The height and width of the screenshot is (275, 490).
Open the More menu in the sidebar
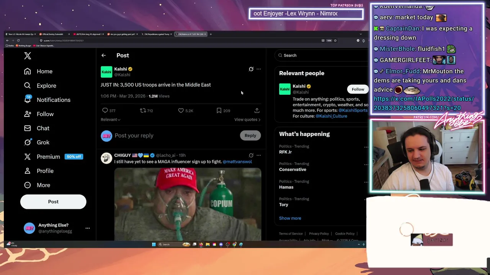(37, 185)
